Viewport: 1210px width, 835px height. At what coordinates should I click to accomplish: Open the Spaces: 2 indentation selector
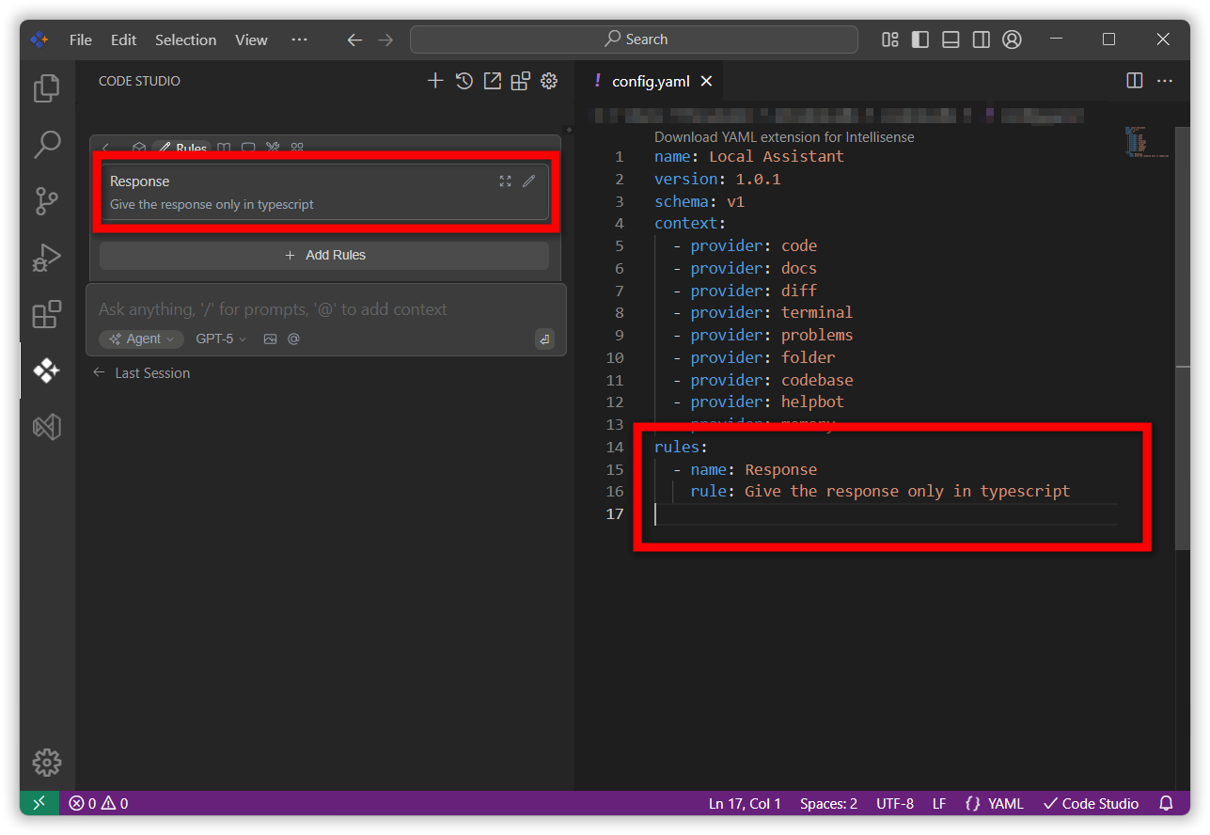click(828, 804)
